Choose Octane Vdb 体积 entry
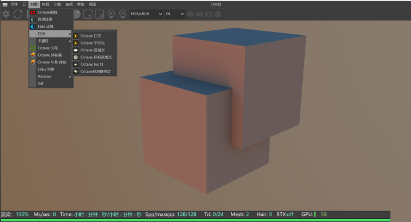Viewport: 411px width, 222px height. [x=51, y=62]
